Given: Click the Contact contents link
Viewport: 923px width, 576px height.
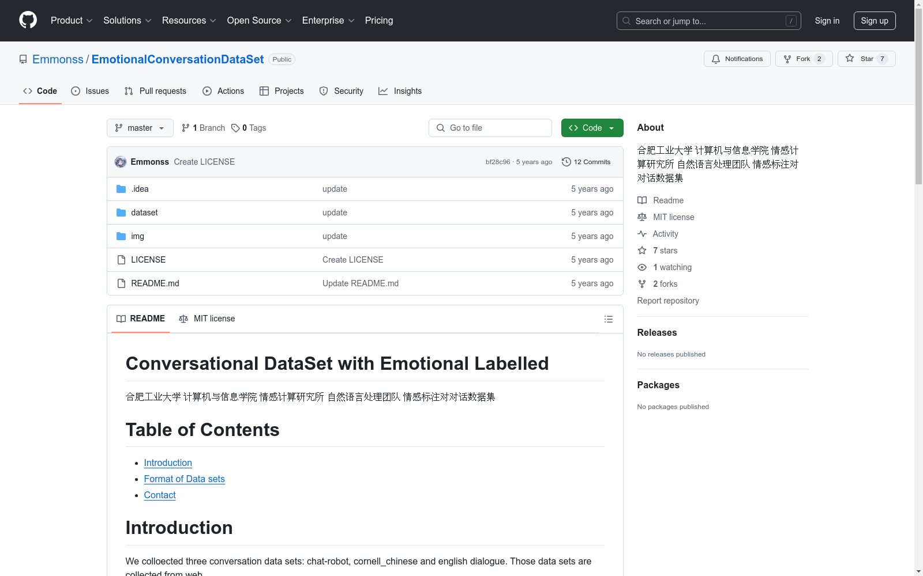Looking at the screenshot, I should [160, 495].
